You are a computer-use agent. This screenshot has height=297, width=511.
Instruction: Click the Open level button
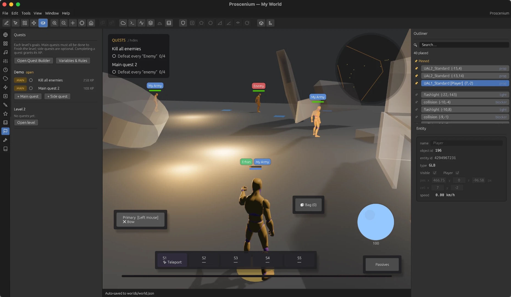[26, 122]
